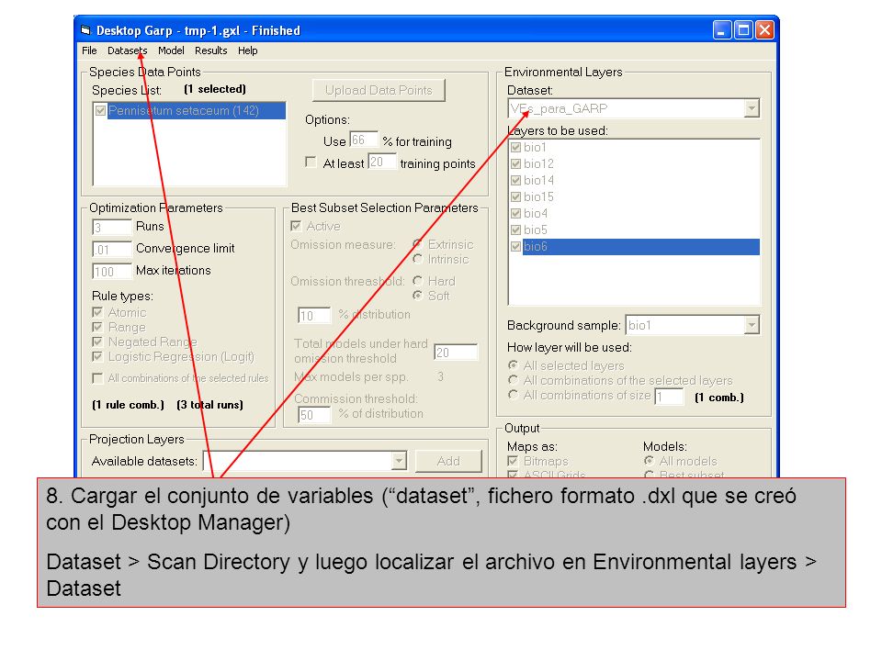The image size is (882, 661).
Task: Select All models output option
Action: pyautogui.click(x=650, y=461)
